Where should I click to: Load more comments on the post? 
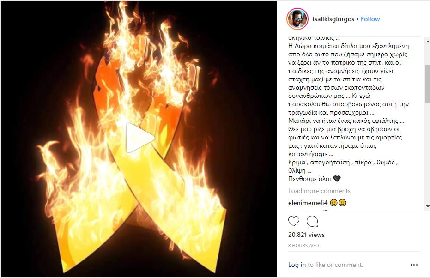319,191
